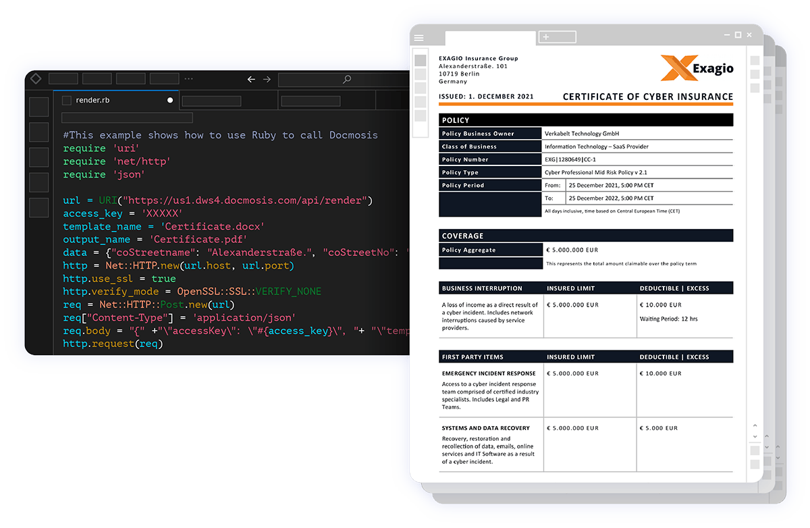Click the docmosis.com render URL string
This screenshot has width=810, height=528.
246,201
